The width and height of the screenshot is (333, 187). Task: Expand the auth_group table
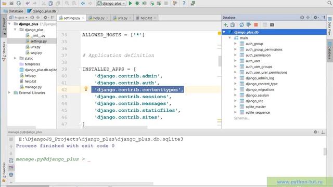click(235, 44)
